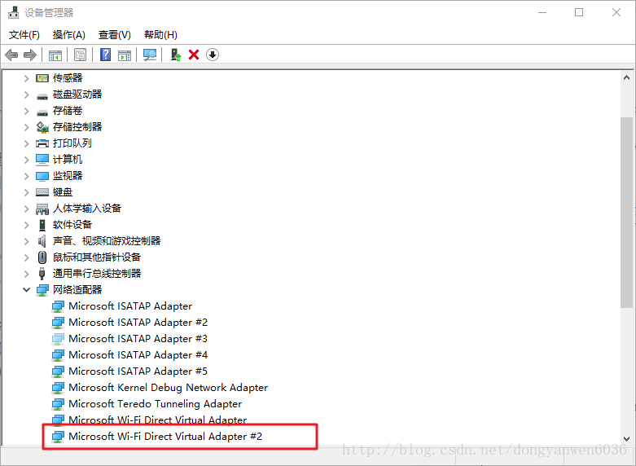Click the Microsoft ISATAP Adapter #3 icon
This screenshot has height=466, width=636.
coord(58,339)
